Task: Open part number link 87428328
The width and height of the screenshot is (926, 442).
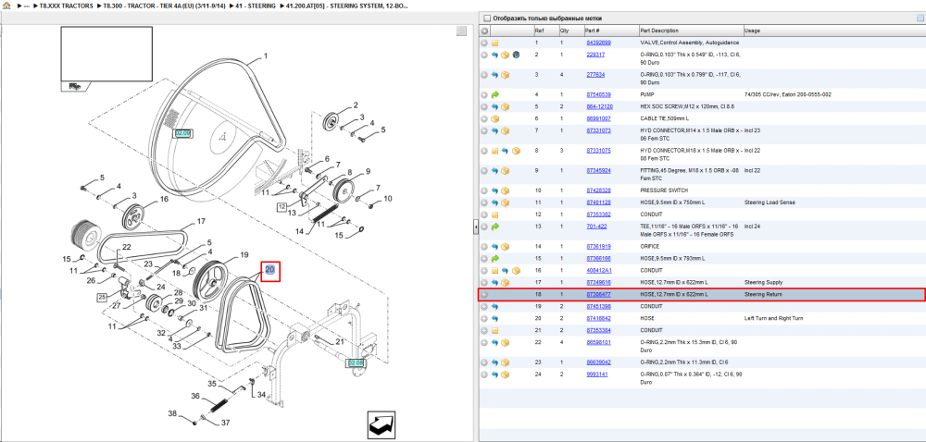Action: click(x=598, y=190)
